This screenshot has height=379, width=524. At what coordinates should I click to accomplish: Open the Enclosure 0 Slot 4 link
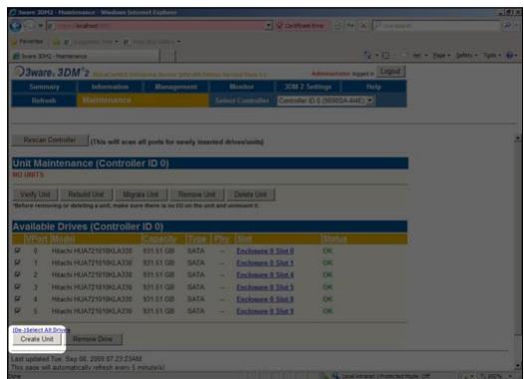click(x=265, y=275)
